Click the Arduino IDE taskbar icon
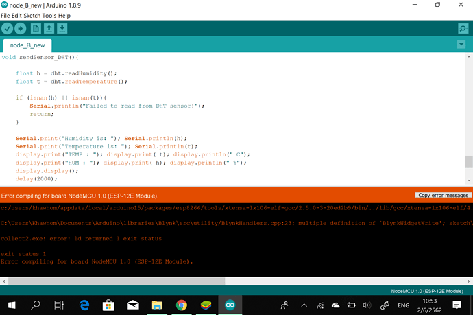This screenshot has height=315, width=473. pyautogui.click(x=230, y=305)
